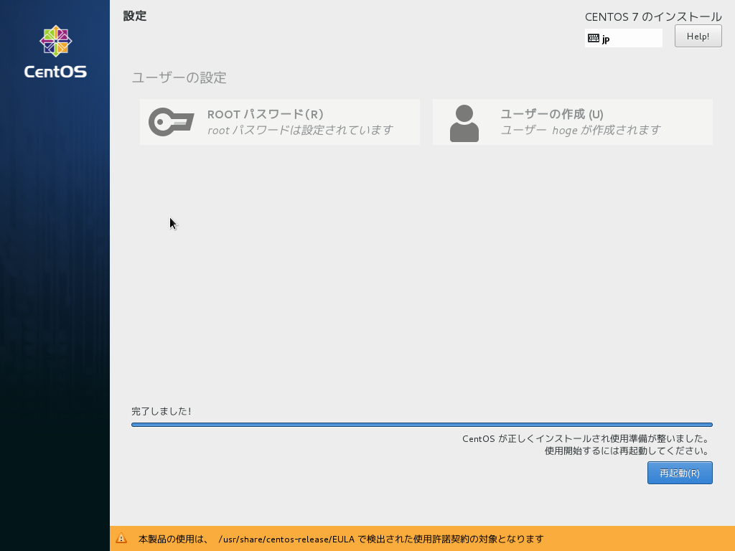The width and height of the screenshot is (735, 551).
Task: Select the 設定 header label
Action: pyautogui.click(x=135, y=16)
